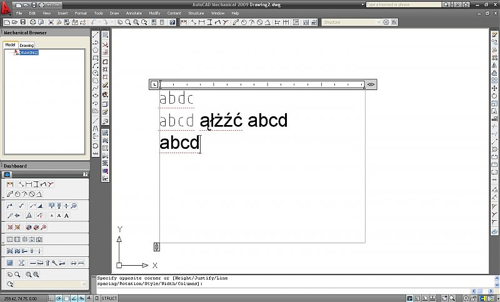Click the Linear dimension icon in top toolbar
The width and height of the screenshot is (500, 302).
tap(201, 23)
